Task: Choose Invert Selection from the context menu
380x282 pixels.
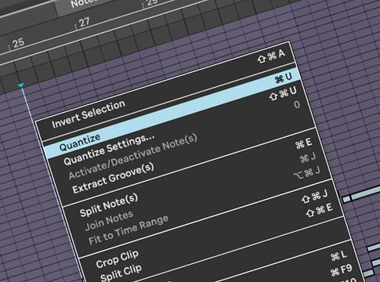Action: [x=89, y=114]
